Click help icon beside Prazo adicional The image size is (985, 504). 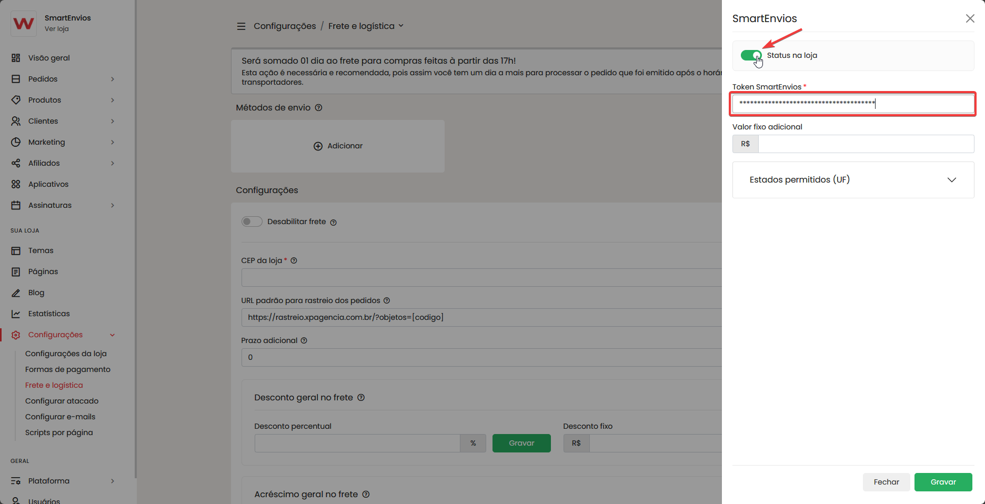point(304,340)
